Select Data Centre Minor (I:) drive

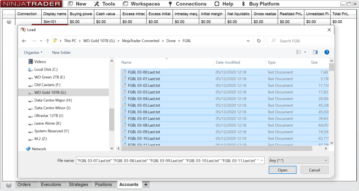pos(49,108)
